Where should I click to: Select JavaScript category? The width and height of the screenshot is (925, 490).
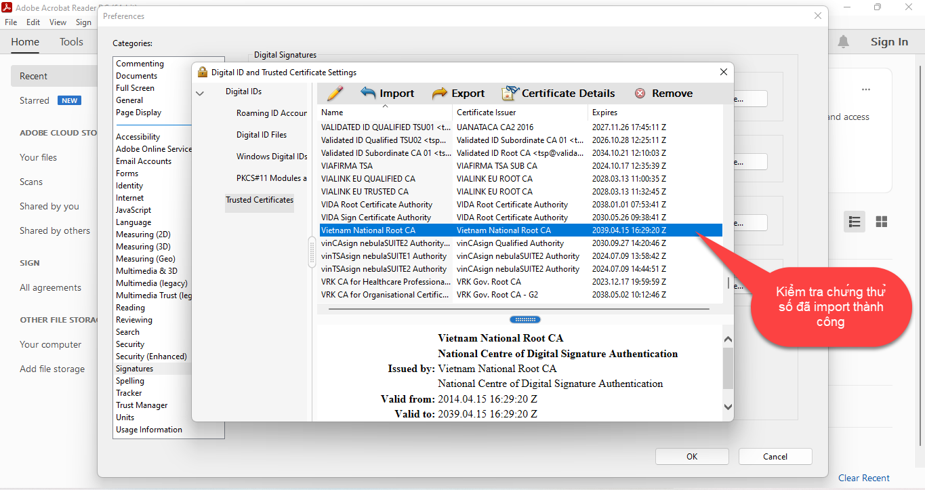(x=133, y=210)
